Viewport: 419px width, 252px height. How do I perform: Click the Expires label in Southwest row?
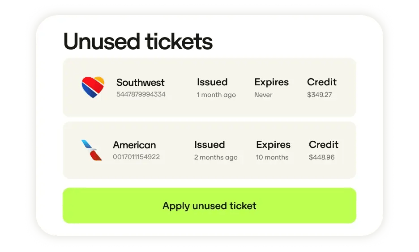tap(271, 82)
